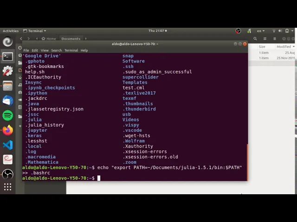Click the battery icon in the top bar
This screenshot has height=222, width=297.
287,31
